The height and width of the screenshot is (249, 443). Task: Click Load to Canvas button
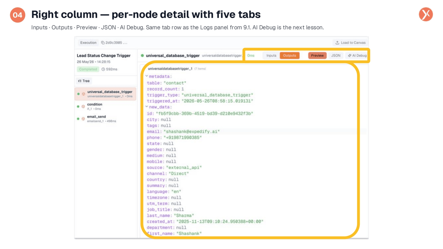coord(351,43)
